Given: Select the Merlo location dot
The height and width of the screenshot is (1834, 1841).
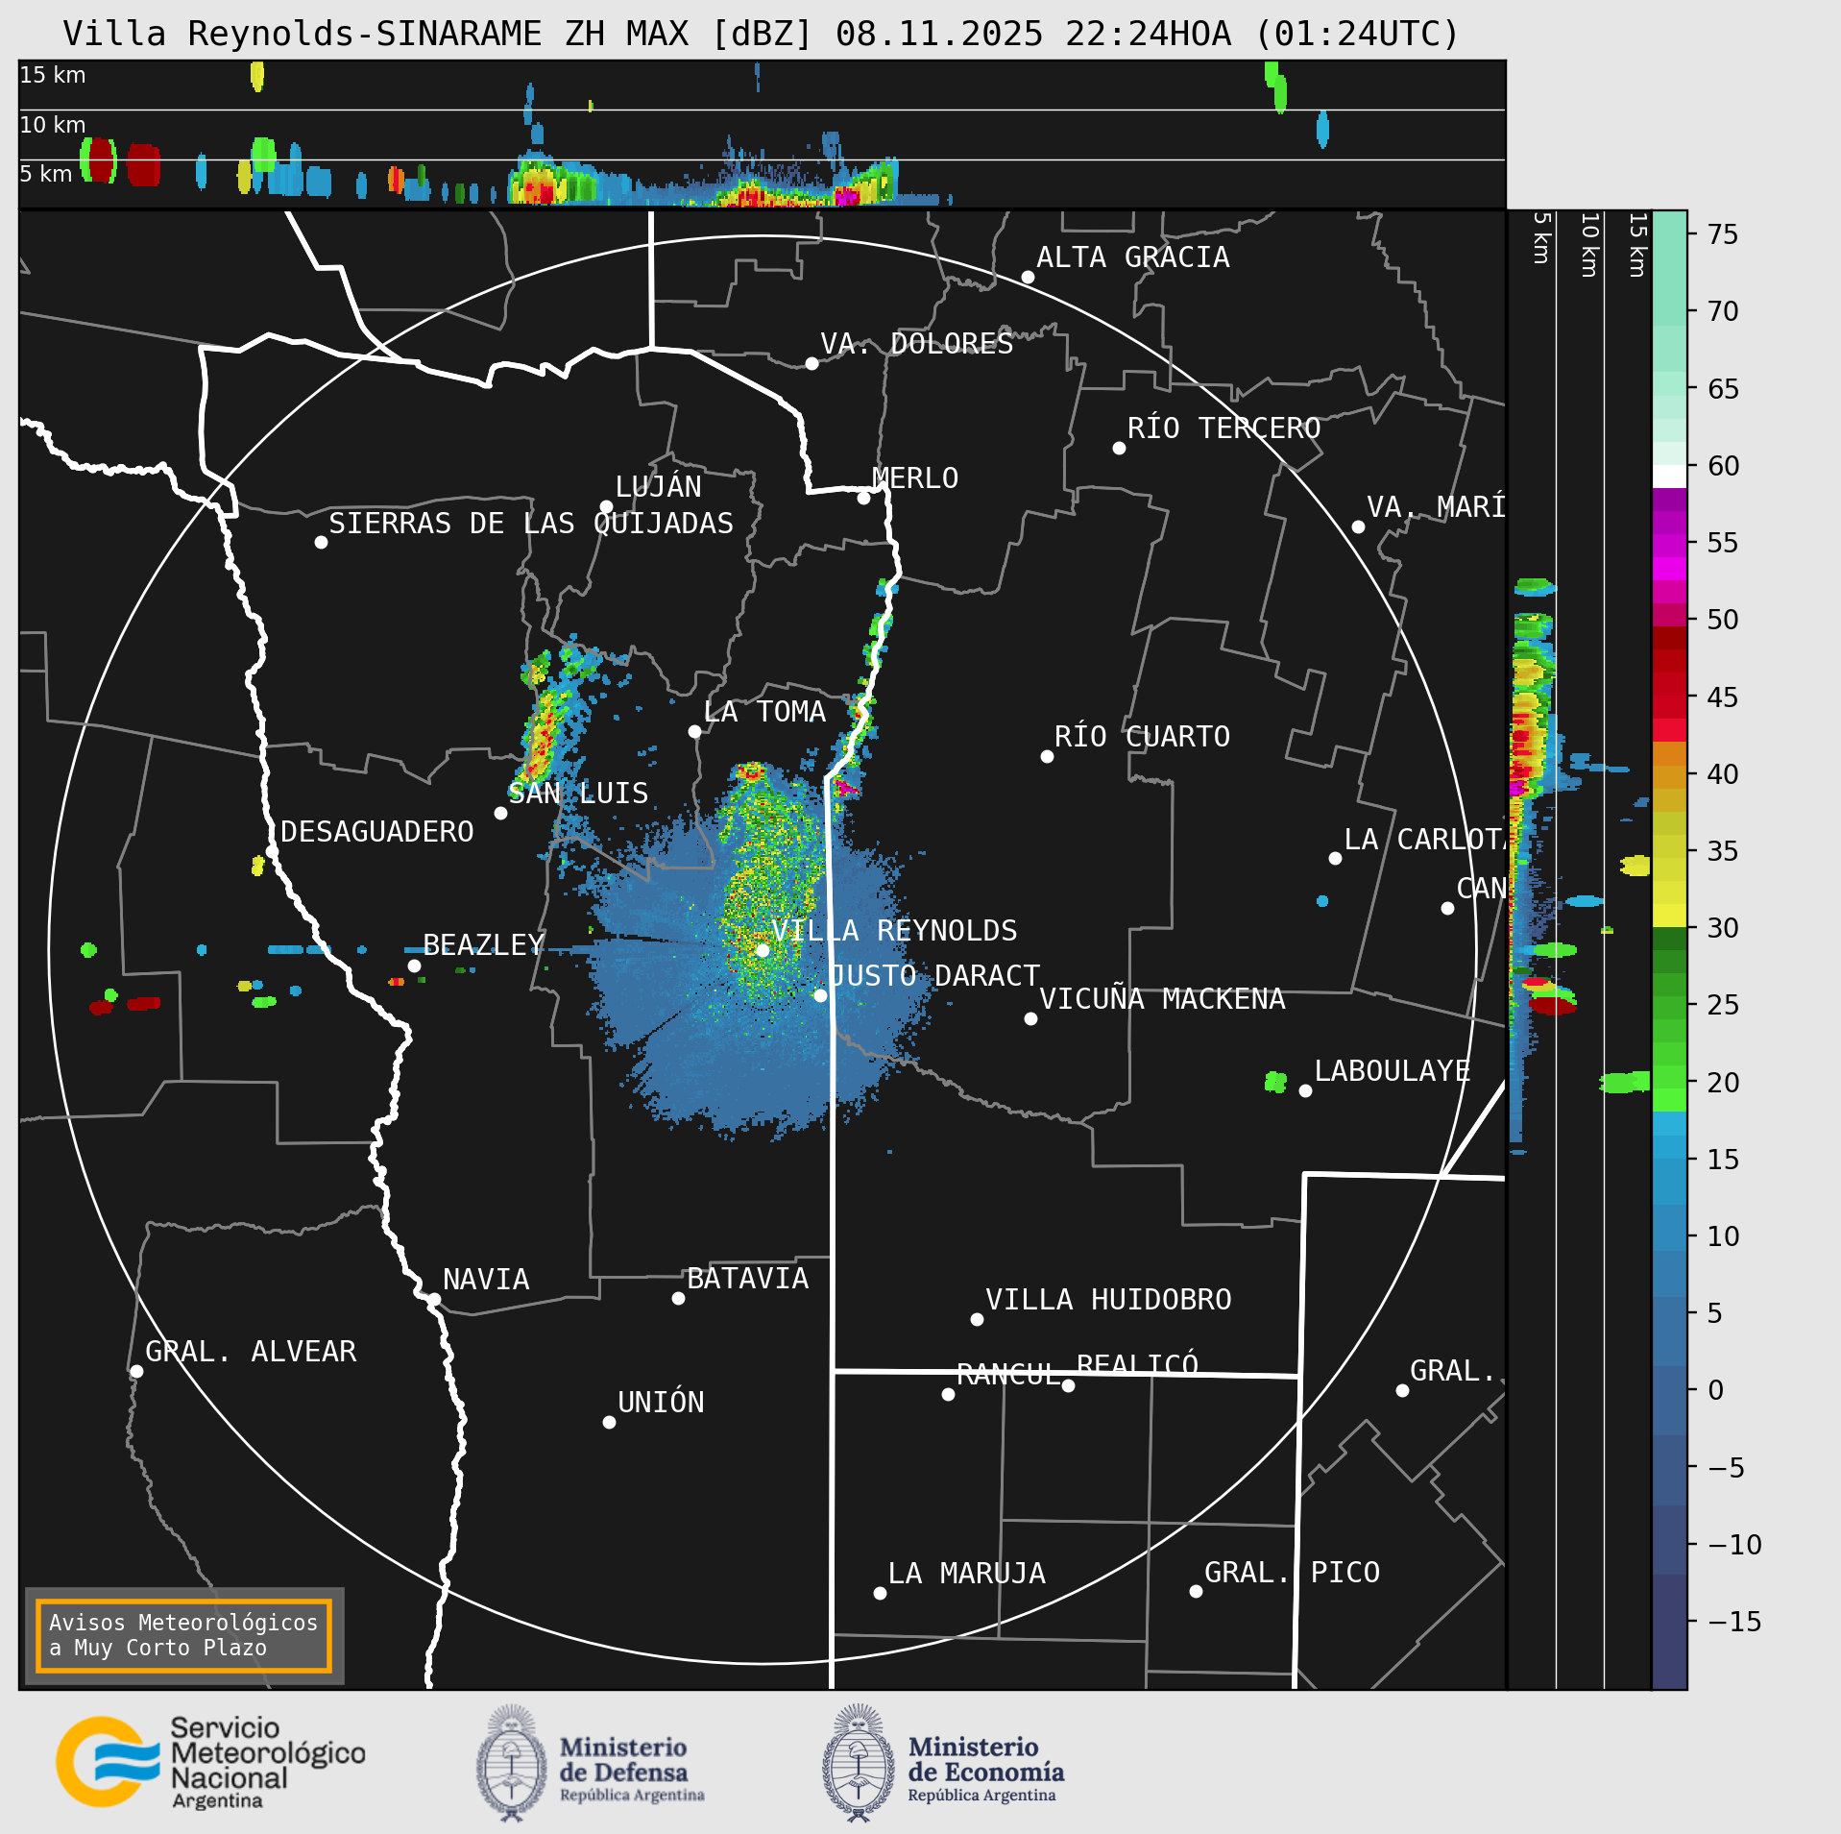Looking at the screenshot, I should (863, 498).
